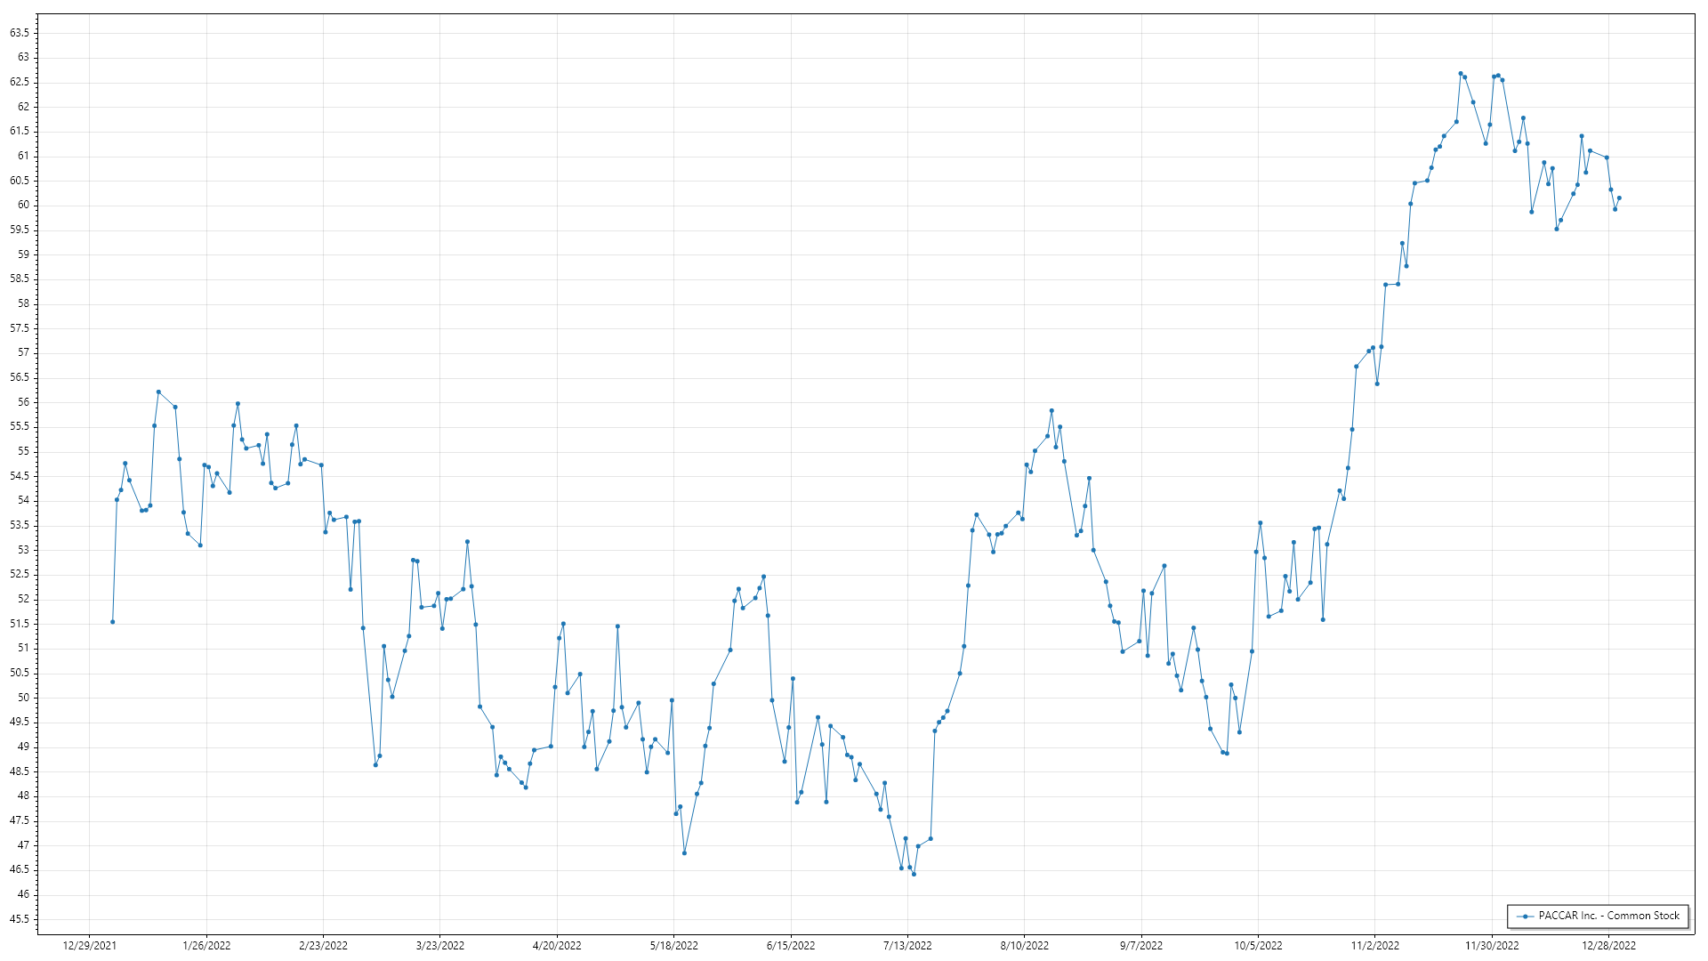Select the 7/13/2022 x-axis date label
This screenshot has height=961, width=1708.
click(x=907, y=946)
